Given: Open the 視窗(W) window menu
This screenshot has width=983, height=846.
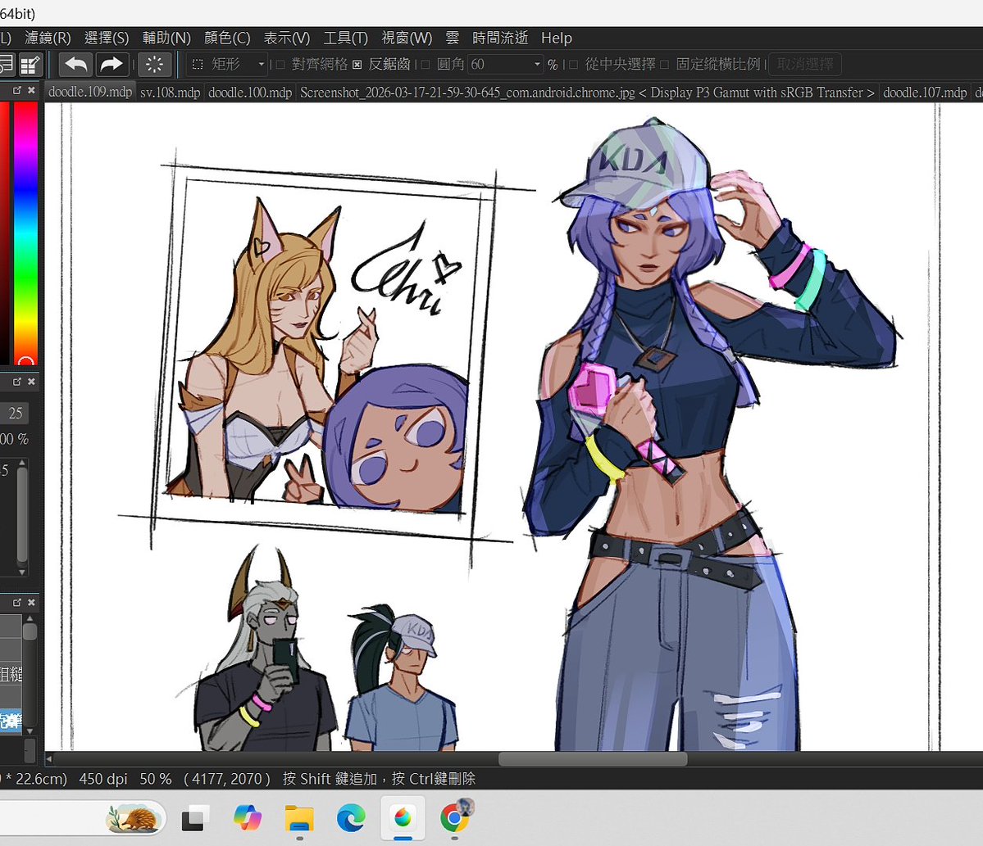Looking at the screenshot, I should (407, 38).
